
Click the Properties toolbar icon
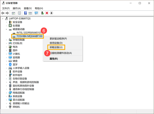[19, 13]
